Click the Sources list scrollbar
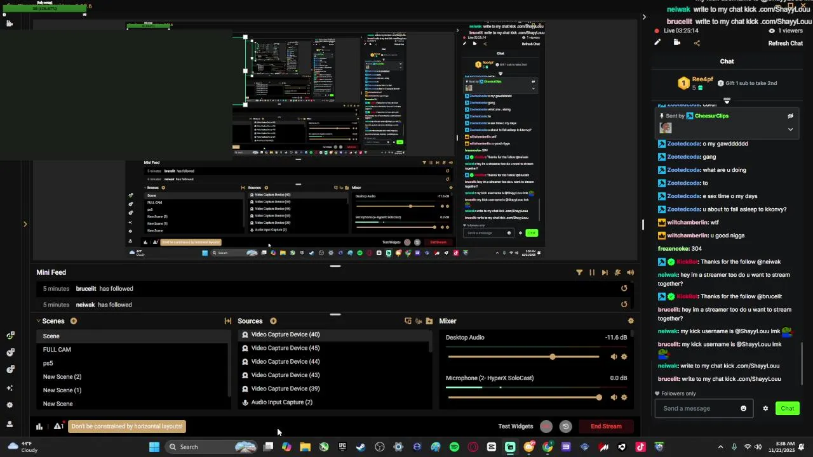813x457 pixels. click(x=431, y=341)
